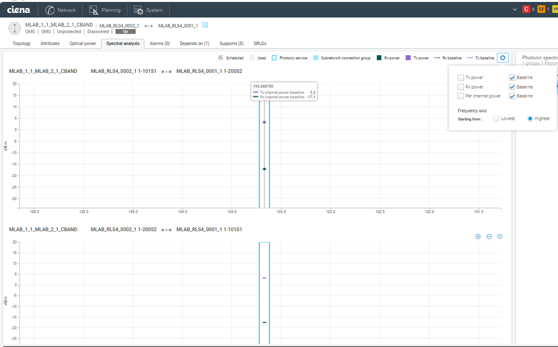Viewport: 558px width, 347px height.
Task: Click the dark teal Rx power swatch
Action: (379, 57)
